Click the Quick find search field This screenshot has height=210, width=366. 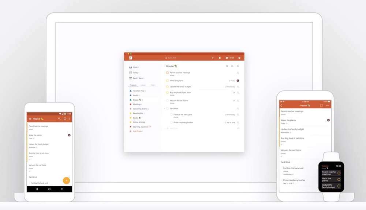coord(172,58)
